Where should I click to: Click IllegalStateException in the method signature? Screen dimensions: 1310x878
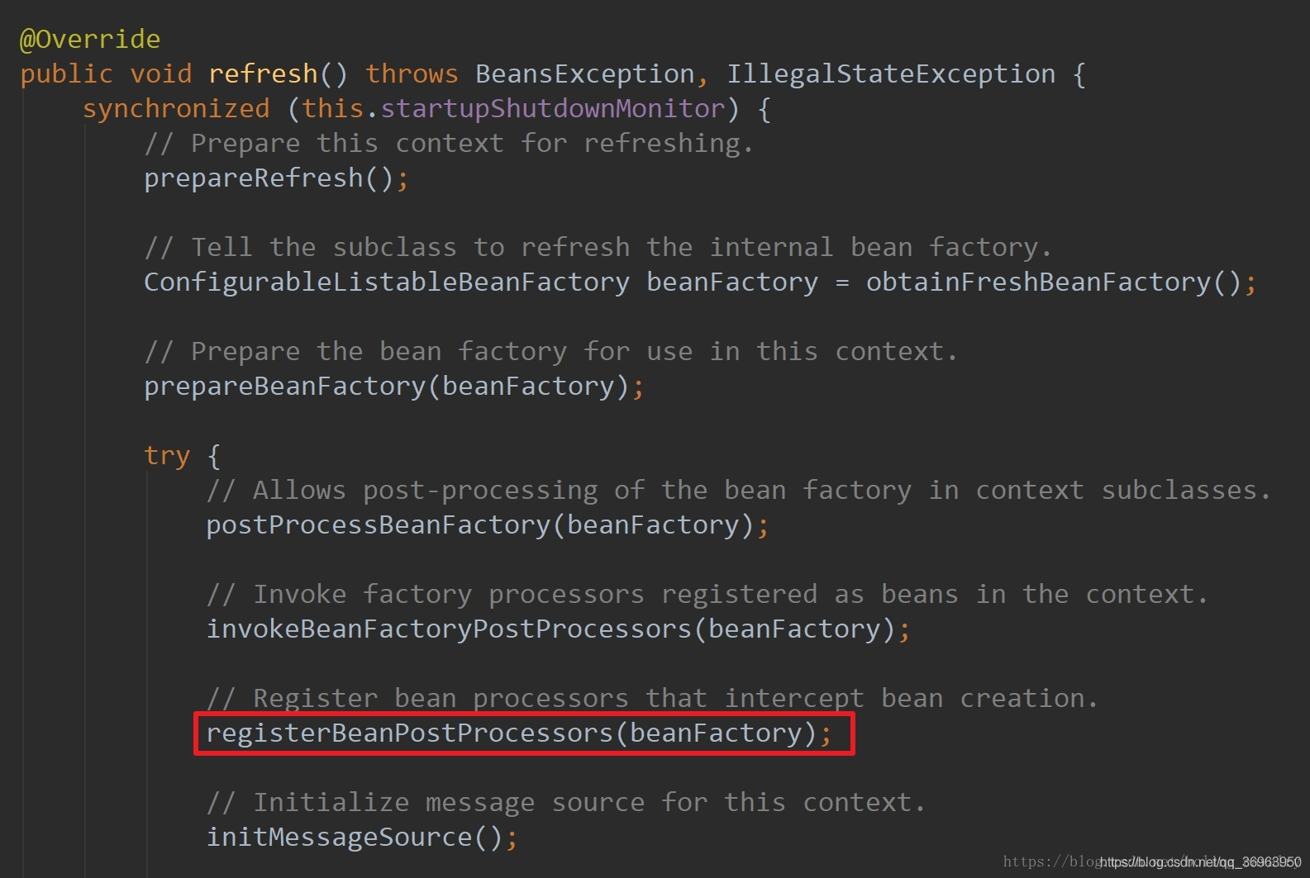(x=891, y=74)
